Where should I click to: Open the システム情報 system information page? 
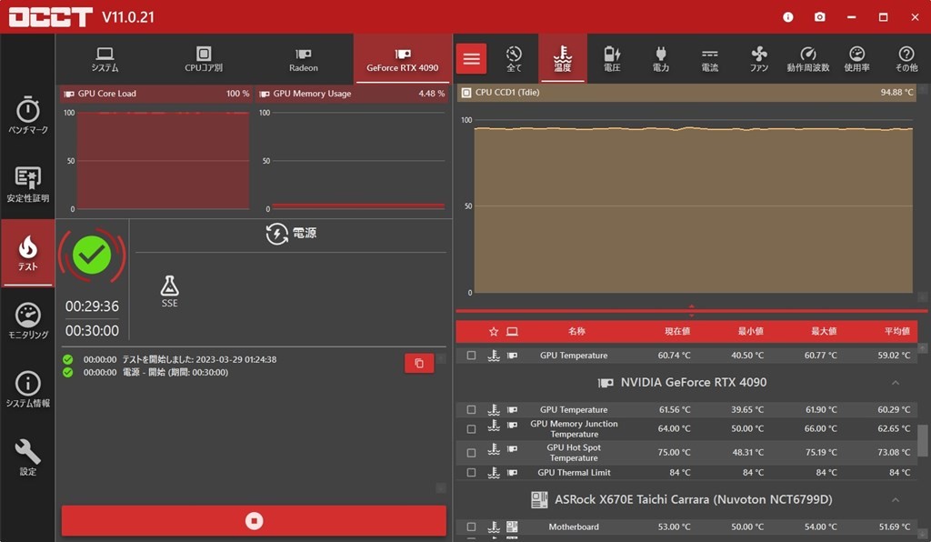pos(28,389)
